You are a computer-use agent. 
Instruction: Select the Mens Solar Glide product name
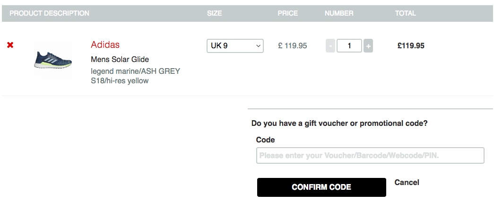[120, 59]
